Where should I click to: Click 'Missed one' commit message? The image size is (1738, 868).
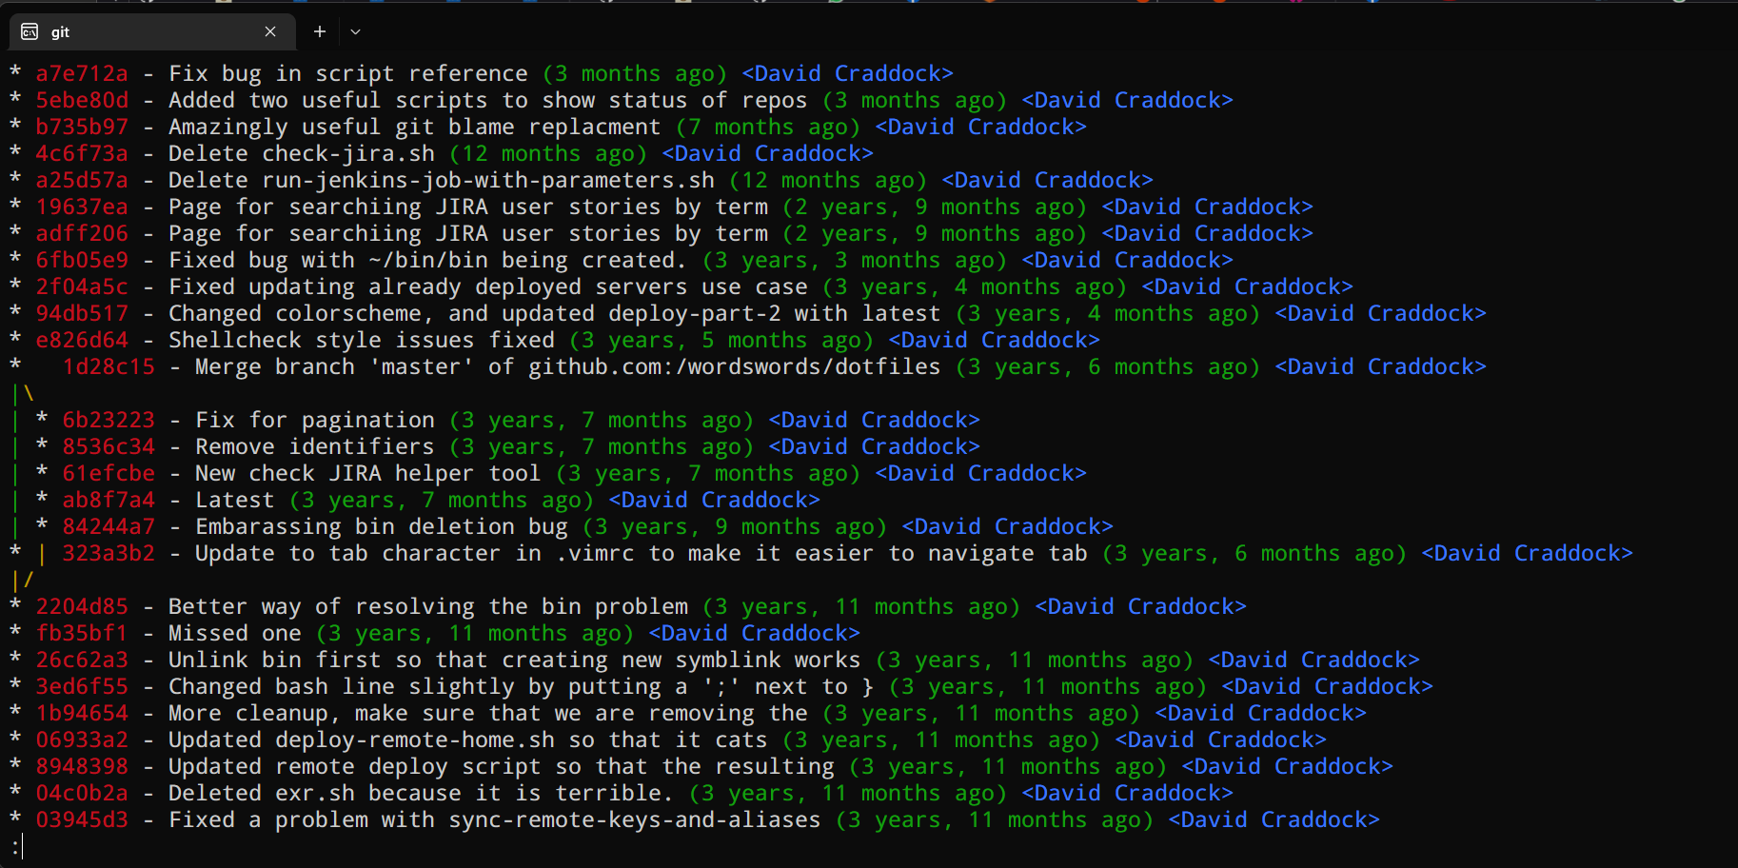point(235,633)
